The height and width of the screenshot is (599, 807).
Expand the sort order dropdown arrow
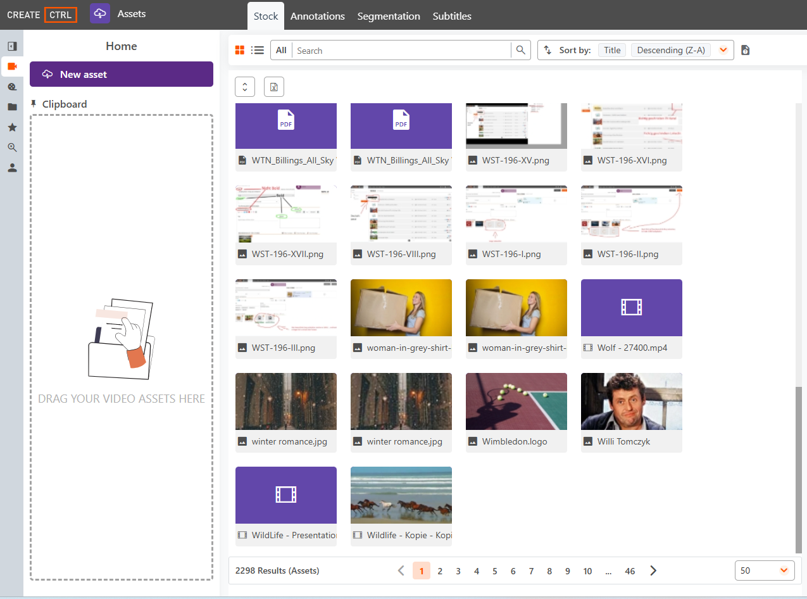pos(723,50)
